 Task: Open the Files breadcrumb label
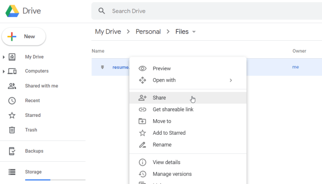click(x=182, y=32)
